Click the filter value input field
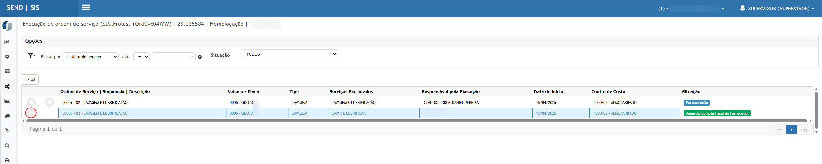 pos(173,57)
